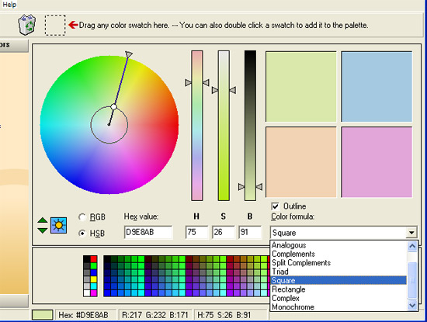The width and height of the screenshot is (427, 322).
Task: Click the peach color swatch
Action: (301, 162)
